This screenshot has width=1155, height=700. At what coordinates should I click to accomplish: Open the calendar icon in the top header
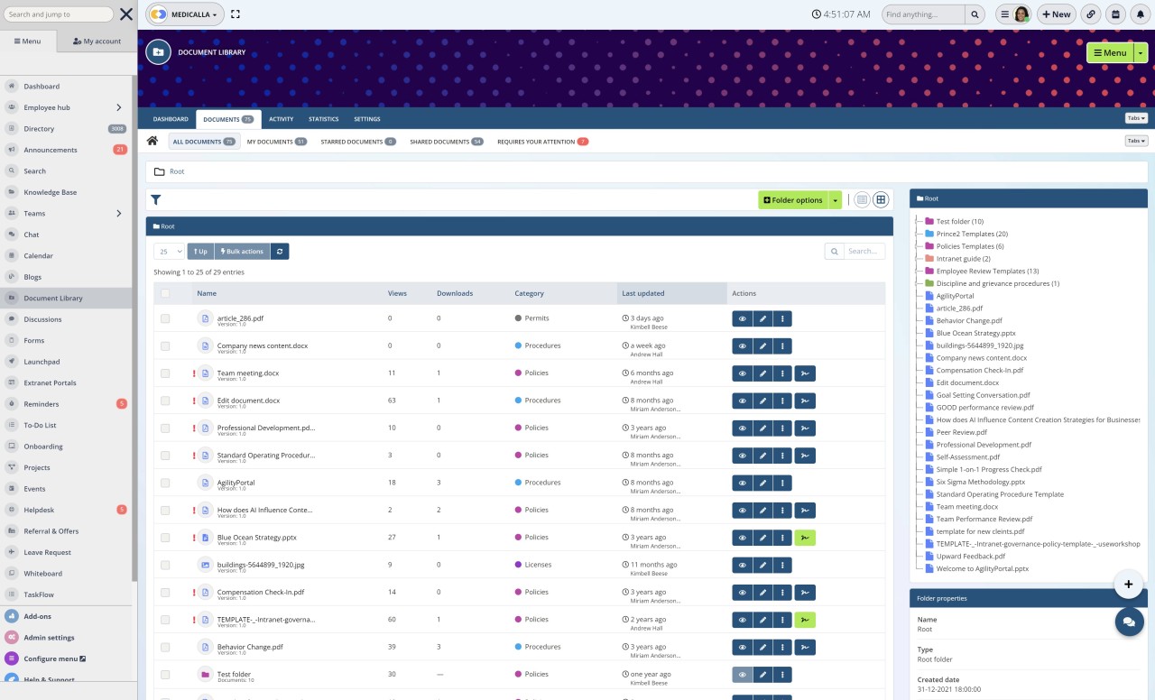coord(1115,14)
